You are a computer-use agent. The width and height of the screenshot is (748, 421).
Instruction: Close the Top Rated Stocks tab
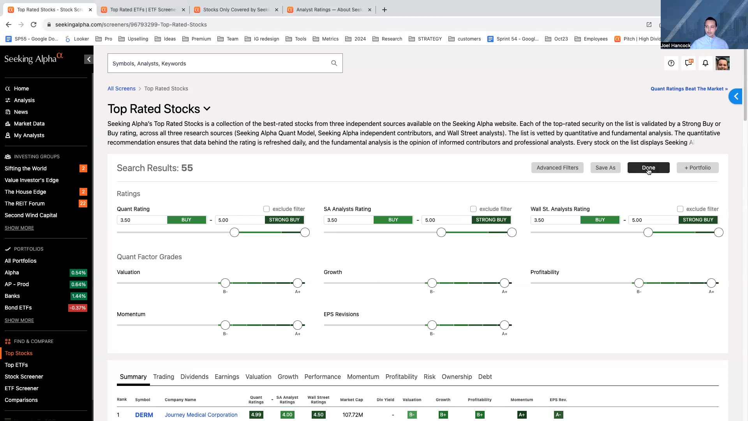[x=90, y=10]
